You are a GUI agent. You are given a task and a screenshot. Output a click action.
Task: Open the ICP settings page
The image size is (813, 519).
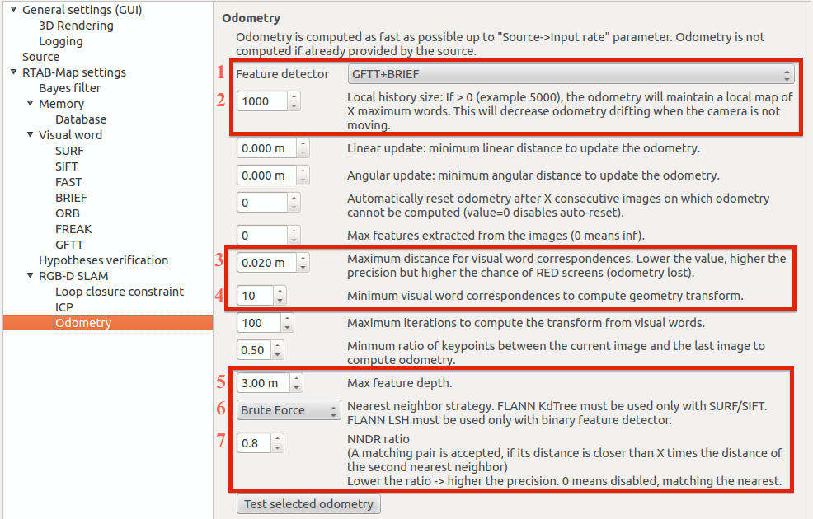[64, 307]
